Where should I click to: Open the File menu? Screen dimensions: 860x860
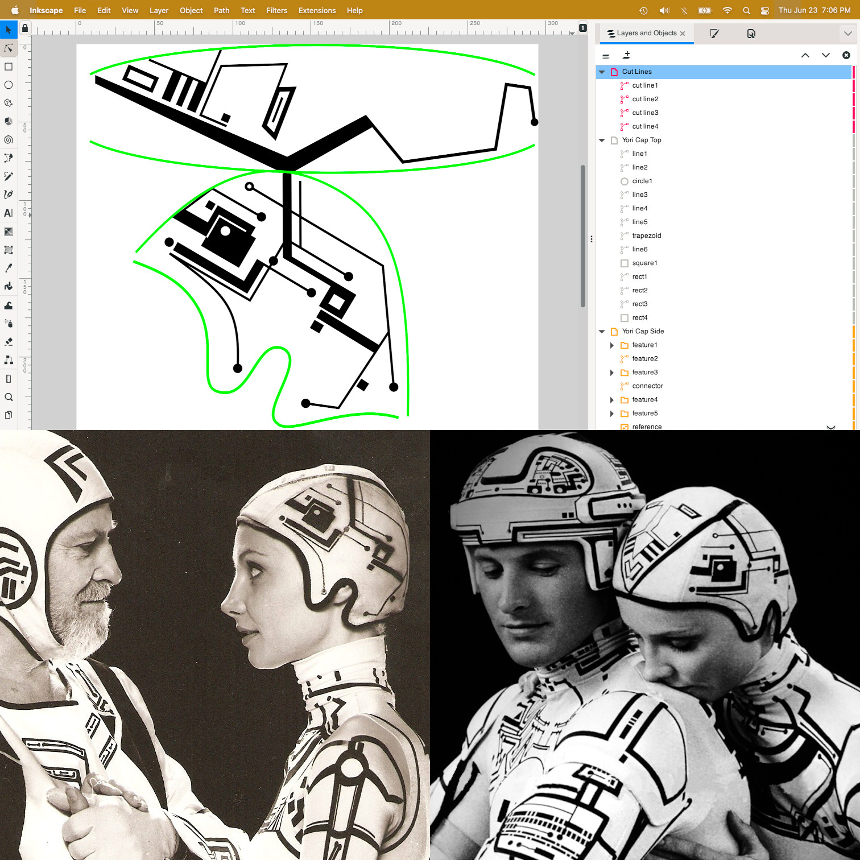pos(80,10)
